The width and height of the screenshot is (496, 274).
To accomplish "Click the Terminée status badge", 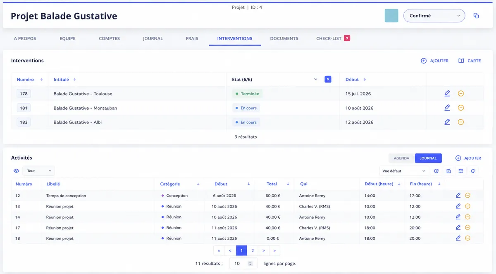I will point(247,94).
